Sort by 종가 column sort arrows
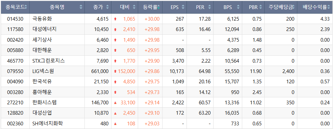 (x=107, y=7)
